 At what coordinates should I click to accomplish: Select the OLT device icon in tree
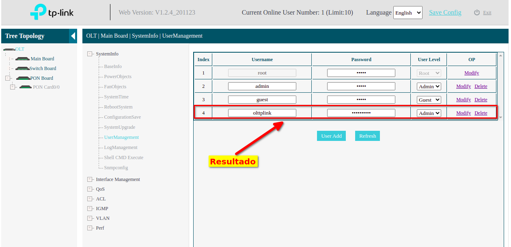pos(9,49)
